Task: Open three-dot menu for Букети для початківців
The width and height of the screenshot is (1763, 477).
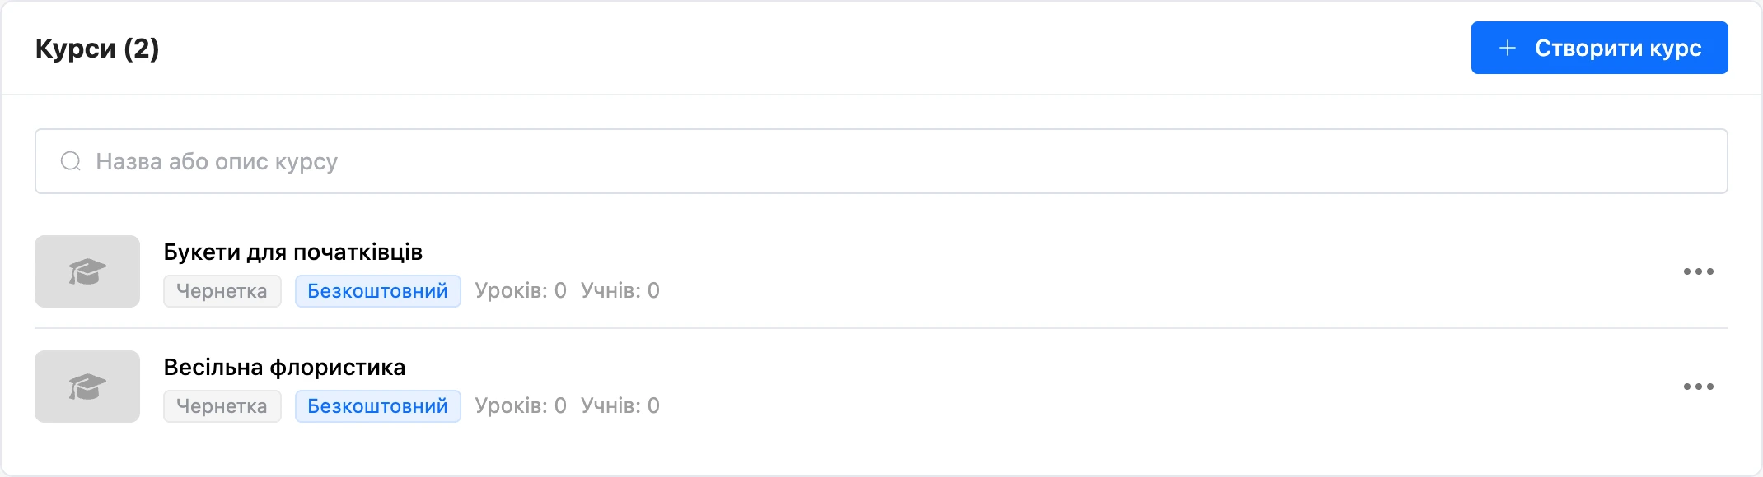Action: coord(1698,271)
